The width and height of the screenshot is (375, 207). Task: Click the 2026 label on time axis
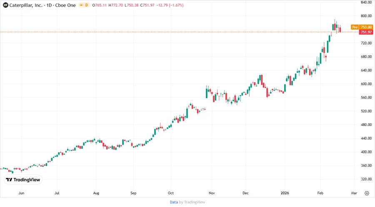point(285,193)
